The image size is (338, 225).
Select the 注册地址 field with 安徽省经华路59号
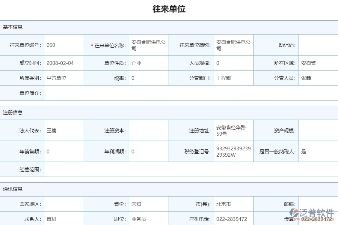[x=234, y=130]
